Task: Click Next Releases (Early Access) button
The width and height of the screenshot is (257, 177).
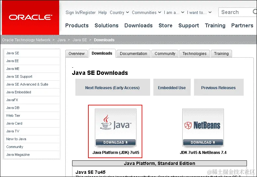Action: (113, 87)
